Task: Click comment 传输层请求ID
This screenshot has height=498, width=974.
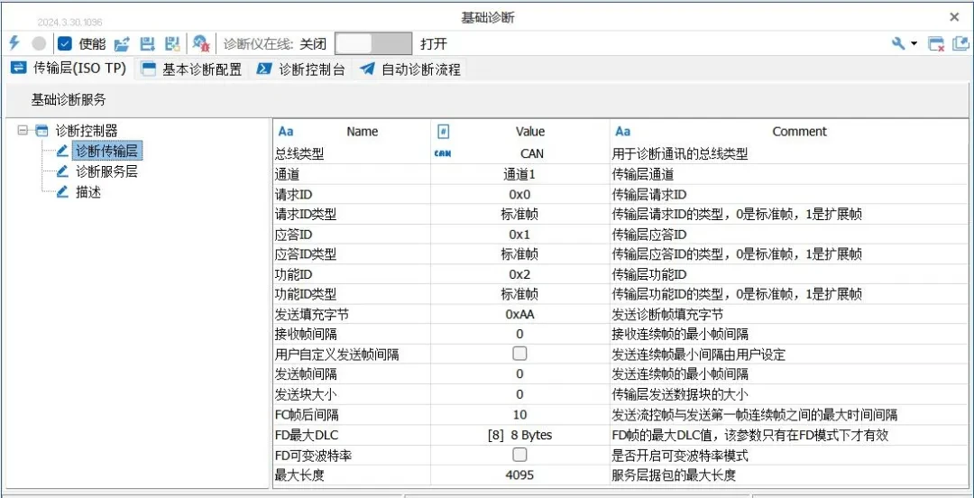Action: tap(649, 195)
